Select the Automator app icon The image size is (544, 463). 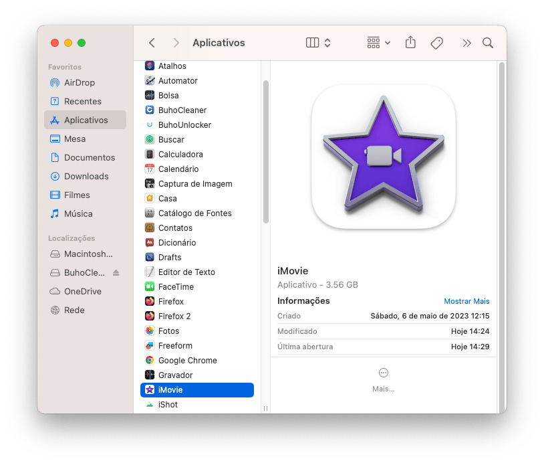point(150,80)
